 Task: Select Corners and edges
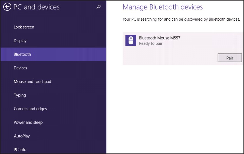pos(30,109)
